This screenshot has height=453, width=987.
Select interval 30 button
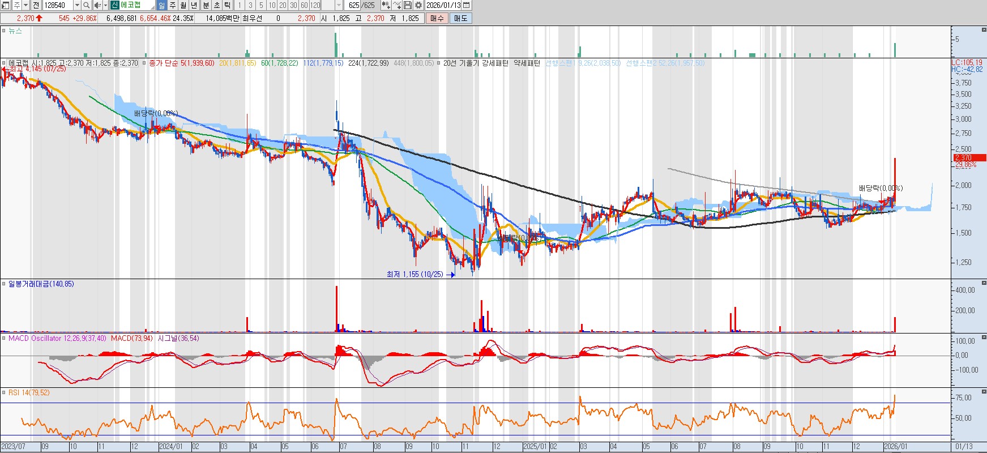pos(293,5)
